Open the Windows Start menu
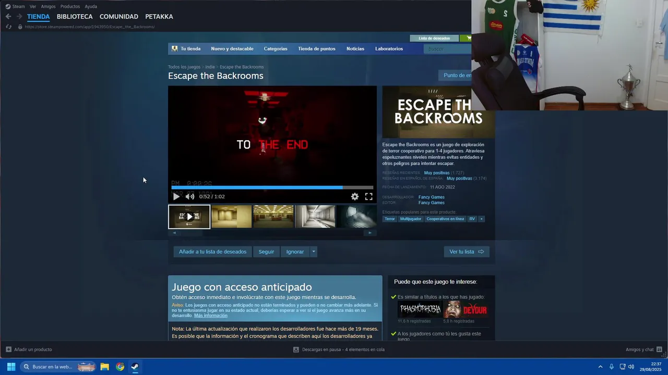The width and height of the screenshot is (668, 375). click(11, 367)
